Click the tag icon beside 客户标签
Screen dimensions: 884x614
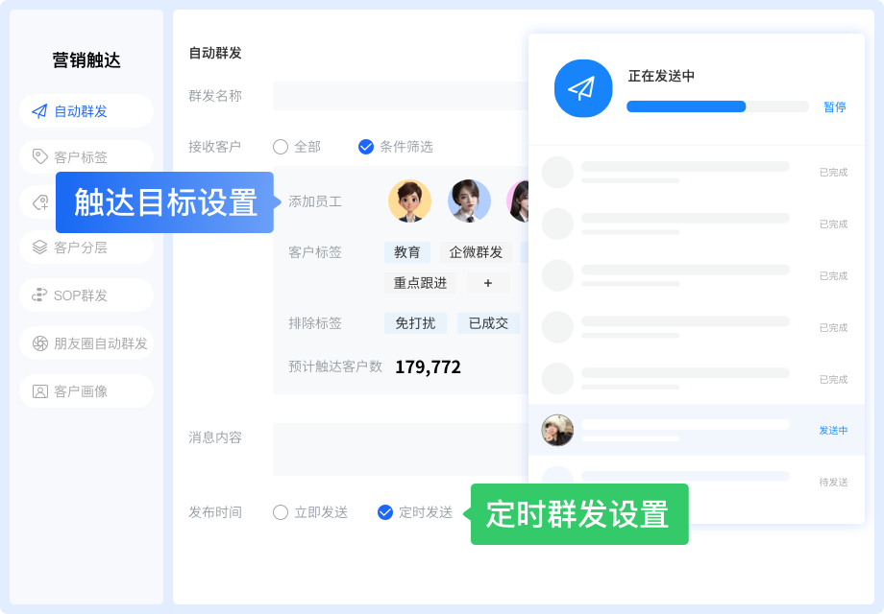[x=40, y=156]
